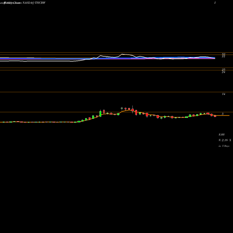The width and height of the screenshot is (233, 233).
Task: Click the highest candle with the long upper wick
Action: click(x=132, y=110)
